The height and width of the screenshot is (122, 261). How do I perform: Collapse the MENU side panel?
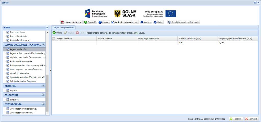(x=47, y=27)
